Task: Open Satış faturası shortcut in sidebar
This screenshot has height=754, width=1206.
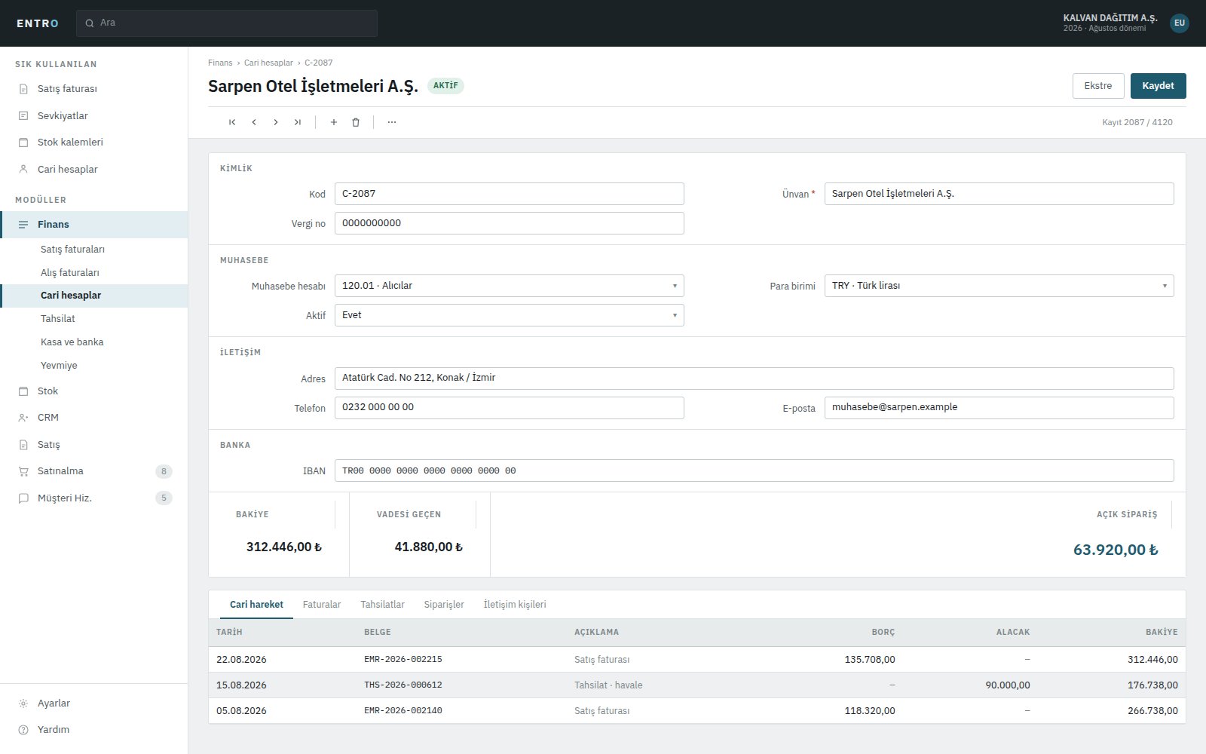Action: point(93,89)
